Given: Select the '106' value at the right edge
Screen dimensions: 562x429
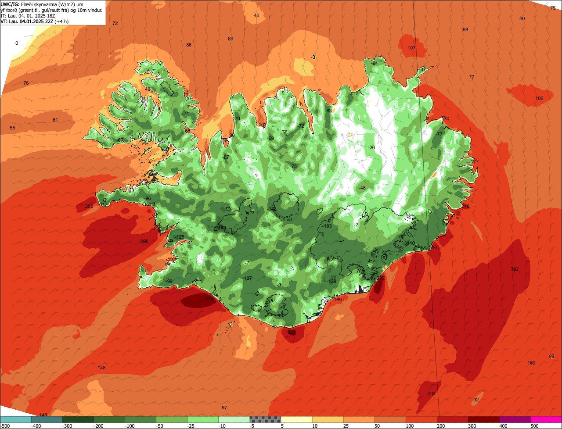Looking at the screenshot, I should coord(539,98).
